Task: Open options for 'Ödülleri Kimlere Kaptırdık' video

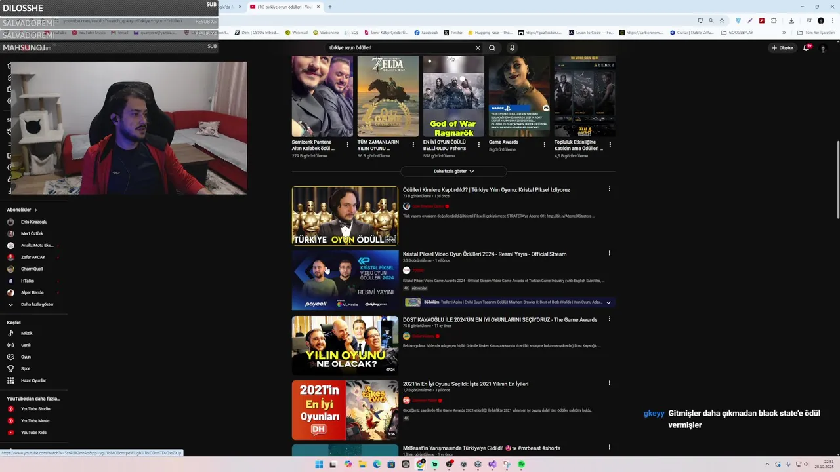Action: click(x=609, y=189)
